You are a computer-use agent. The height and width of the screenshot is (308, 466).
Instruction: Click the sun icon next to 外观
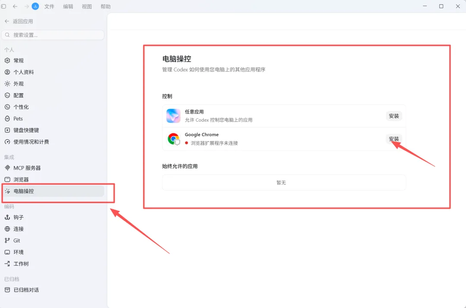click(x=7, y=84)
